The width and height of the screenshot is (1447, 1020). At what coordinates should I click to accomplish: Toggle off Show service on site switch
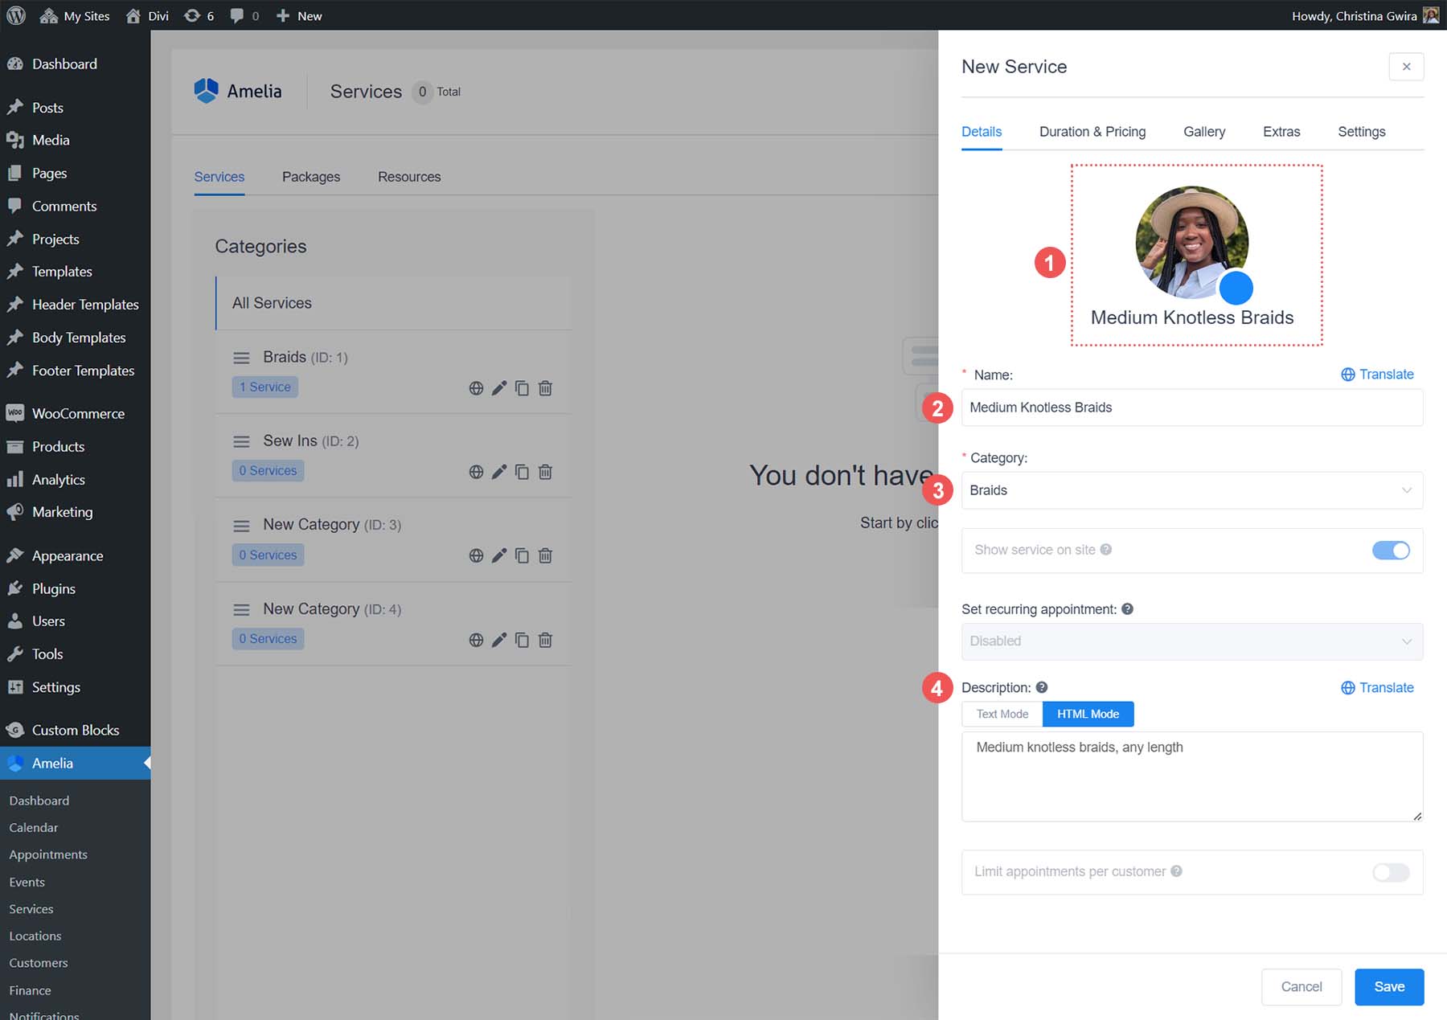(x=1391, y=551)
